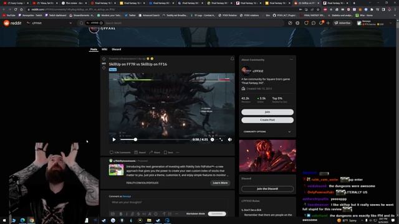Bookmark this page with star icon
399x224 pixels.
(x=318, y=9)
